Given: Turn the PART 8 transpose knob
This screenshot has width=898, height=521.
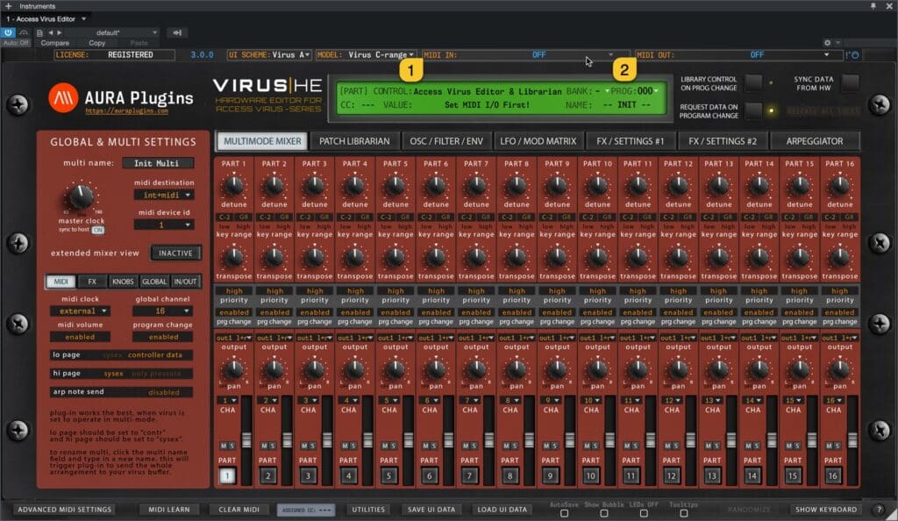Looking at the screenshot, I should pos(517,258).
